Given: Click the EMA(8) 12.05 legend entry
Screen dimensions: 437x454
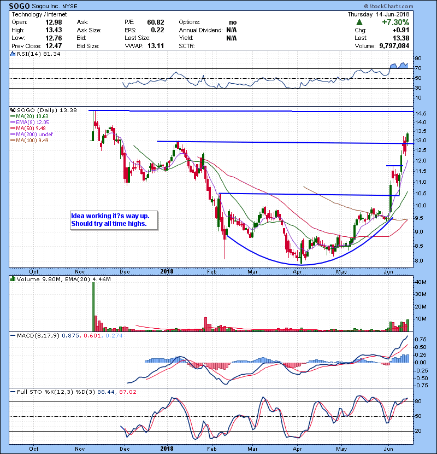Looking at the screenshot, I should coord(29,123).
